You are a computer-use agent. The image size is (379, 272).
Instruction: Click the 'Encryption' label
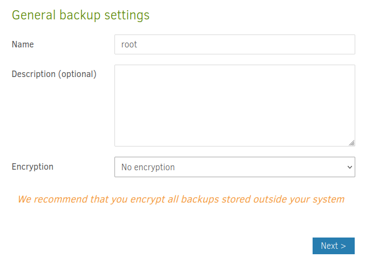(32, 166)
